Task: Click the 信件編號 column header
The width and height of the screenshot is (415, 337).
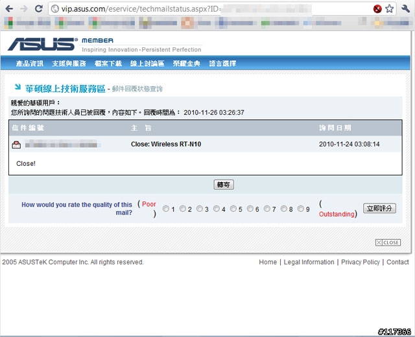Action: pyautogui.click(x=28, y=128)
